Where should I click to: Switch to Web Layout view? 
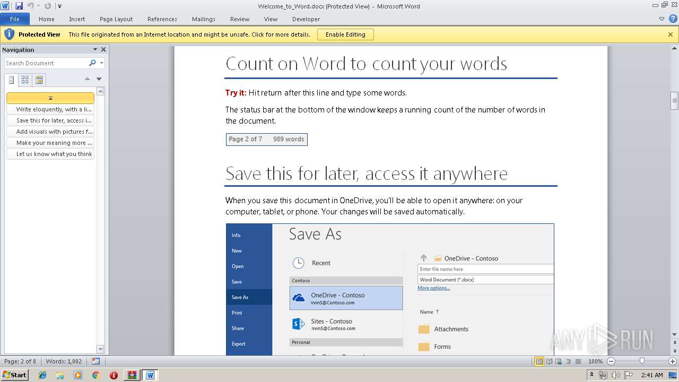pyautogui.click(x=558, y=361)
